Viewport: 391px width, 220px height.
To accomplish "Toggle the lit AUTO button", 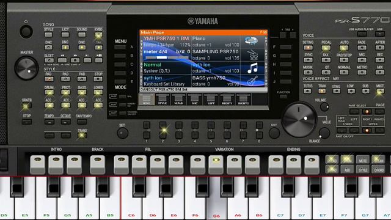I will click(x=344, y=48).
